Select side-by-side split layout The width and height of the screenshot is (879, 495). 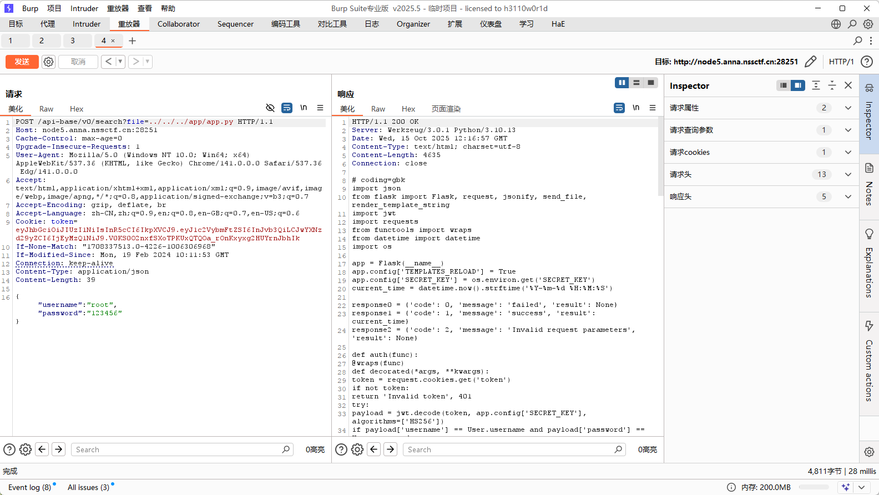click(622, 83)
